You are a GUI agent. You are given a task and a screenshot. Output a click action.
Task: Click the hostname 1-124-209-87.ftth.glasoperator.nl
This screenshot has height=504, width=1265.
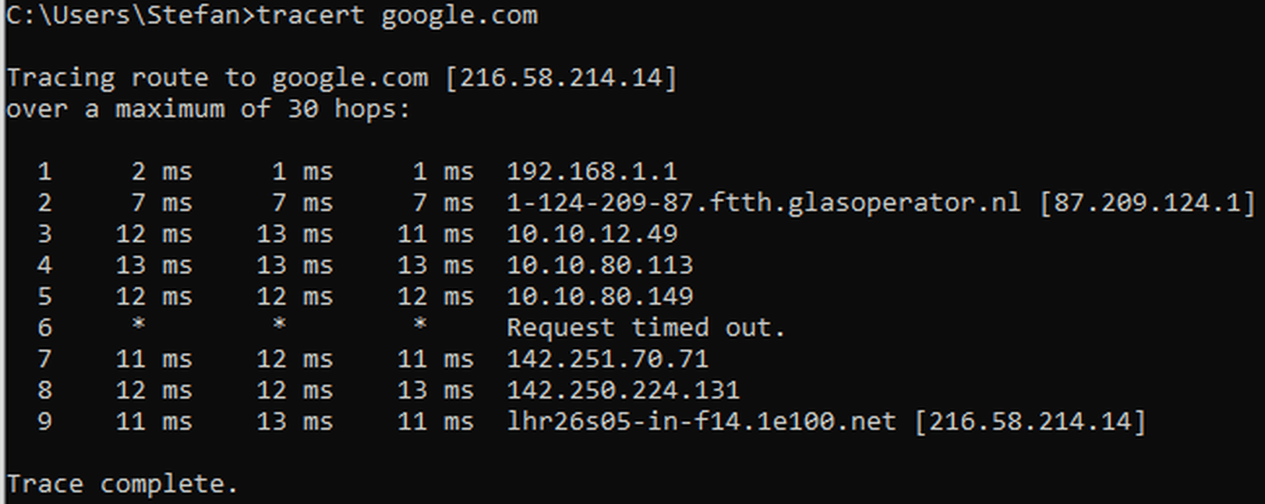(763, 203)
